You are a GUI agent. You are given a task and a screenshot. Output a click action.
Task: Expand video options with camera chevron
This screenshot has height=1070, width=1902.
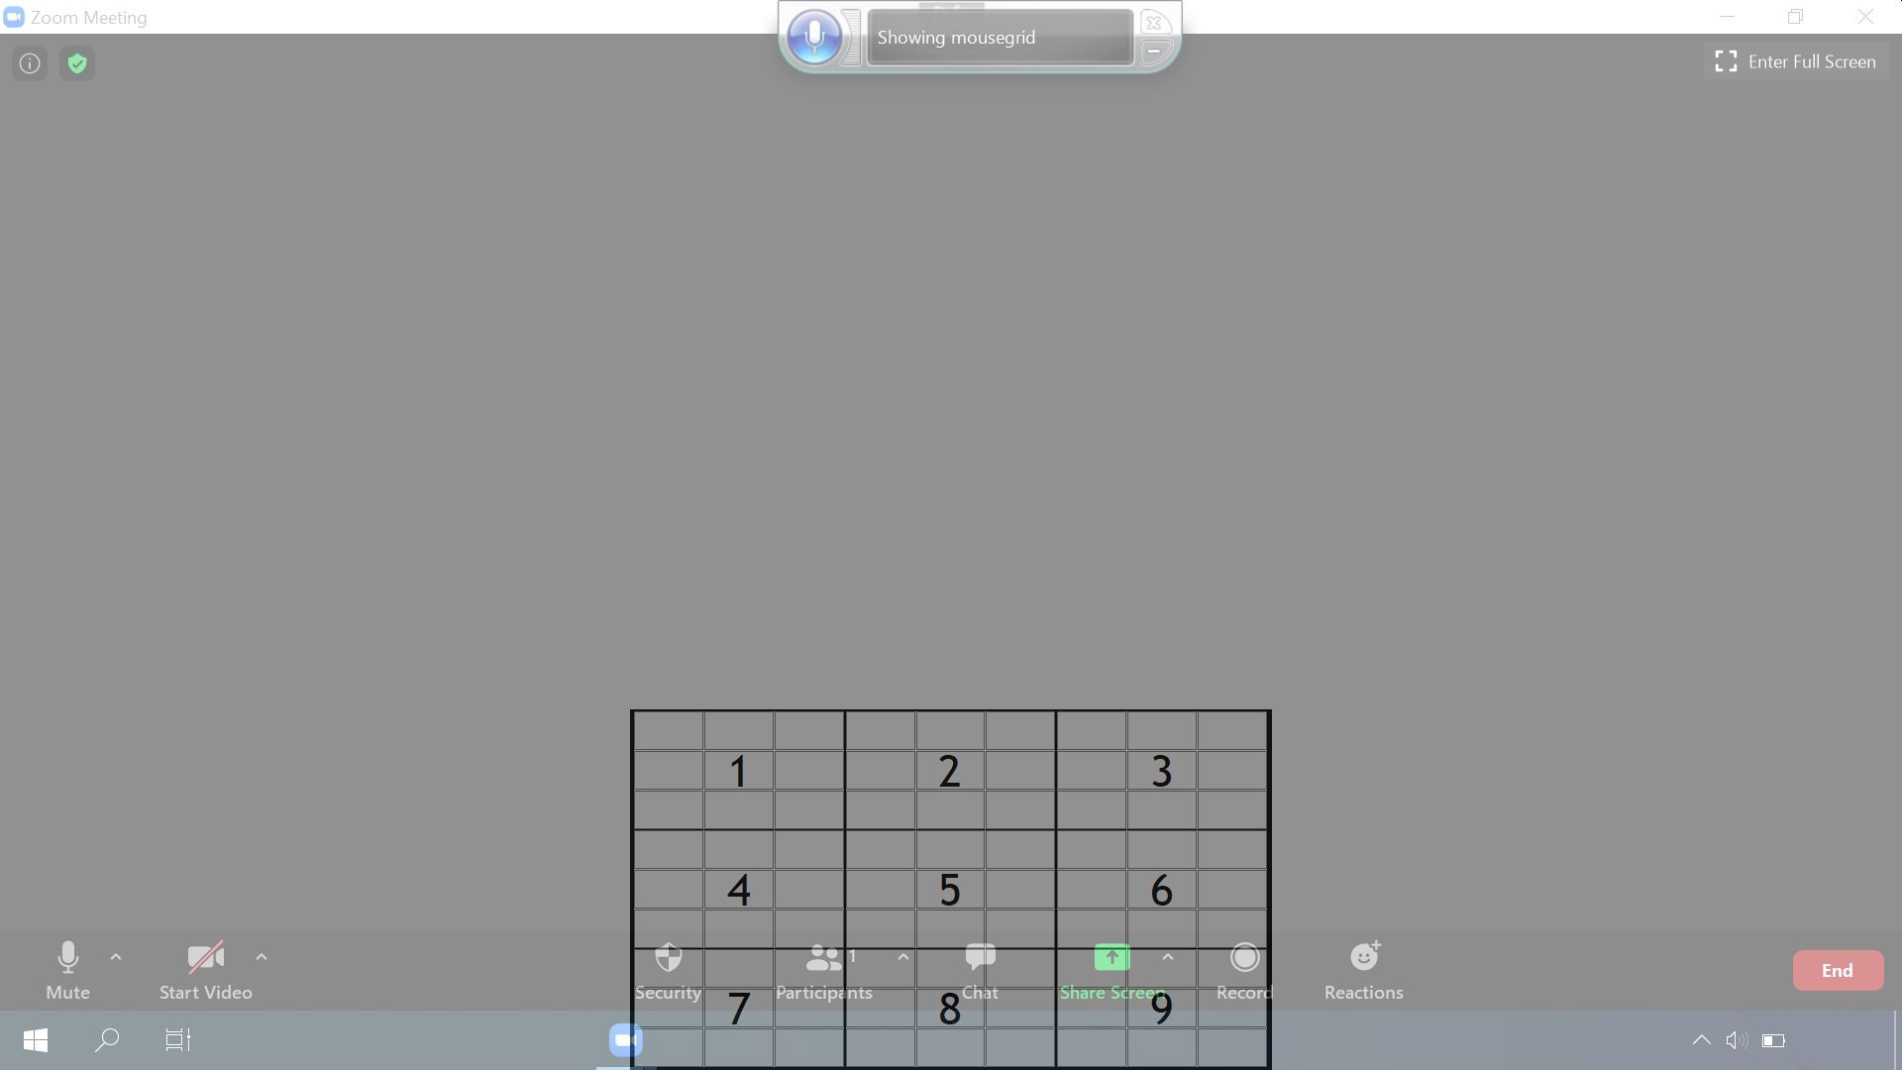262,956
